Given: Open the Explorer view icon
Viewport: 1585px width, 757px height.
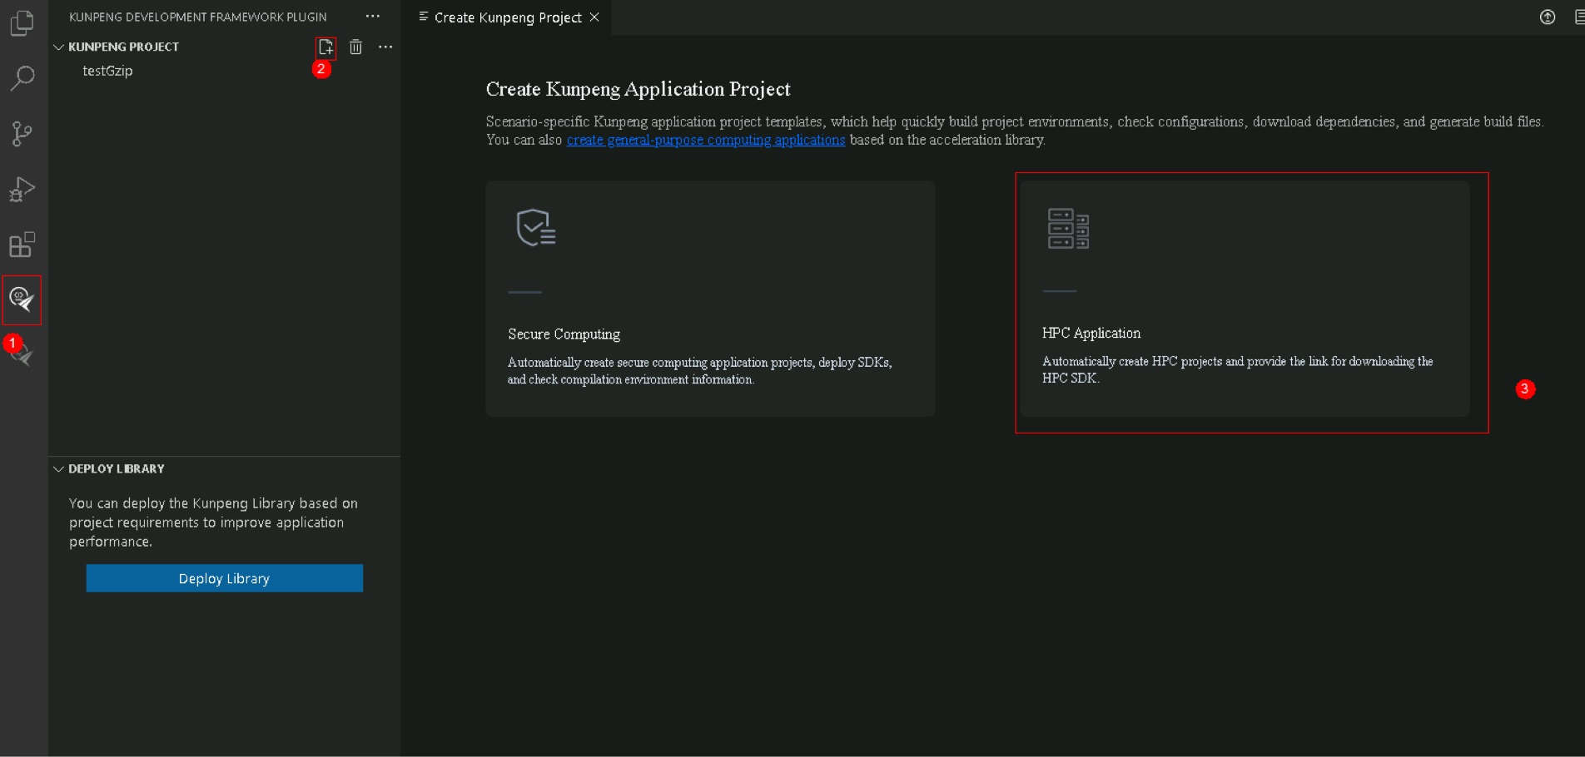Looking at the screenshot, I should point(22,22).
